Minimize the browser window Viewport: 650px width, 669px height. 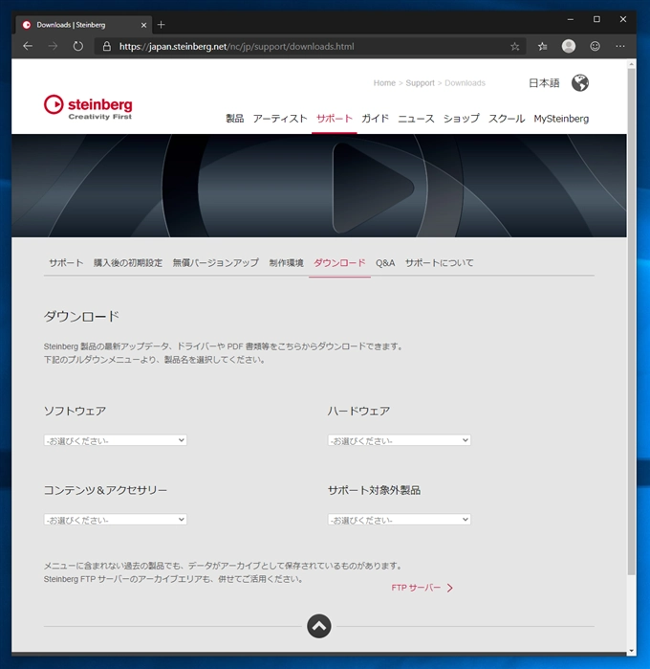point(571,19)
